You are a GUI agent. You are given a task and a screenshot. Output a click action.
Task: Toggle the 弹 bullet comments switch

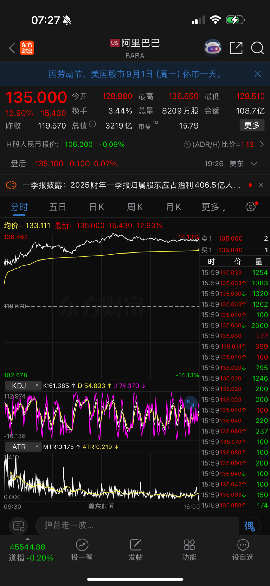[x=250, y=526]
